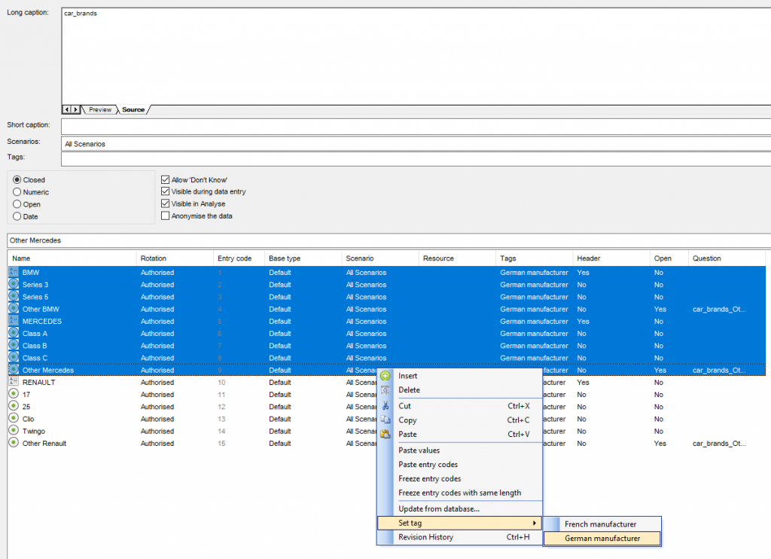Image resolution: width=771 pixels, height=559 pixels.
Task: Sort by the Rotation column header
Action: [x=175, y=258]
